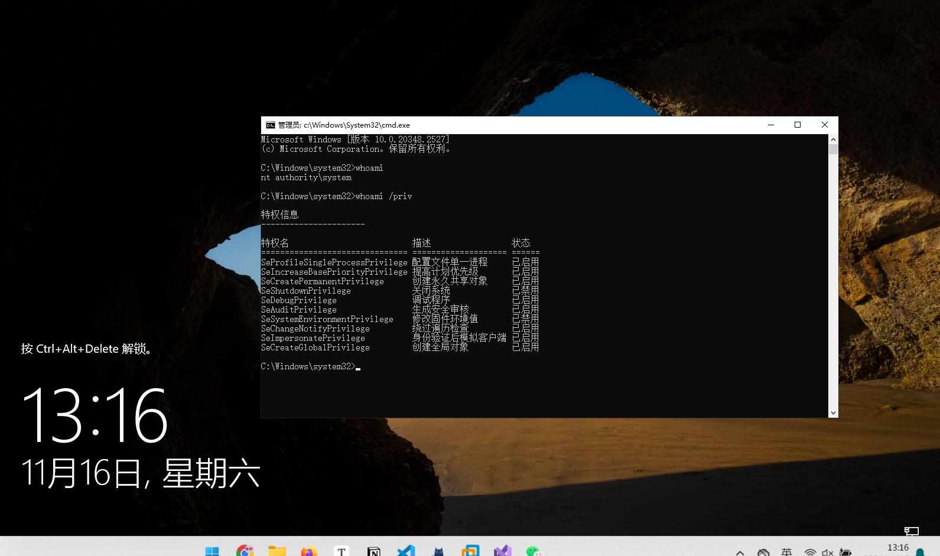
Task: Open the cat icon app in taskbar
Action: pos(438,551)
